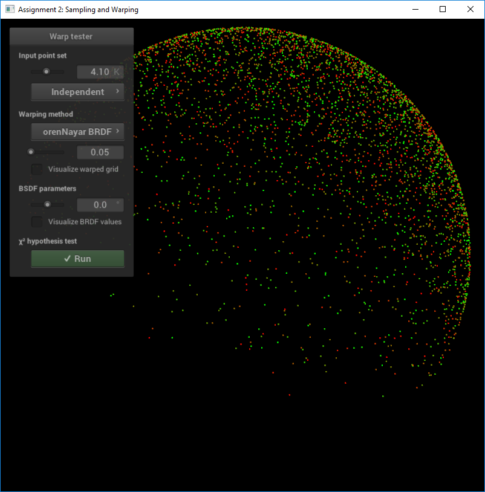Click the window title 'Assignment 2: Sampling and Warping'
This screenshot has width=485, height=492.
(78, 10)
